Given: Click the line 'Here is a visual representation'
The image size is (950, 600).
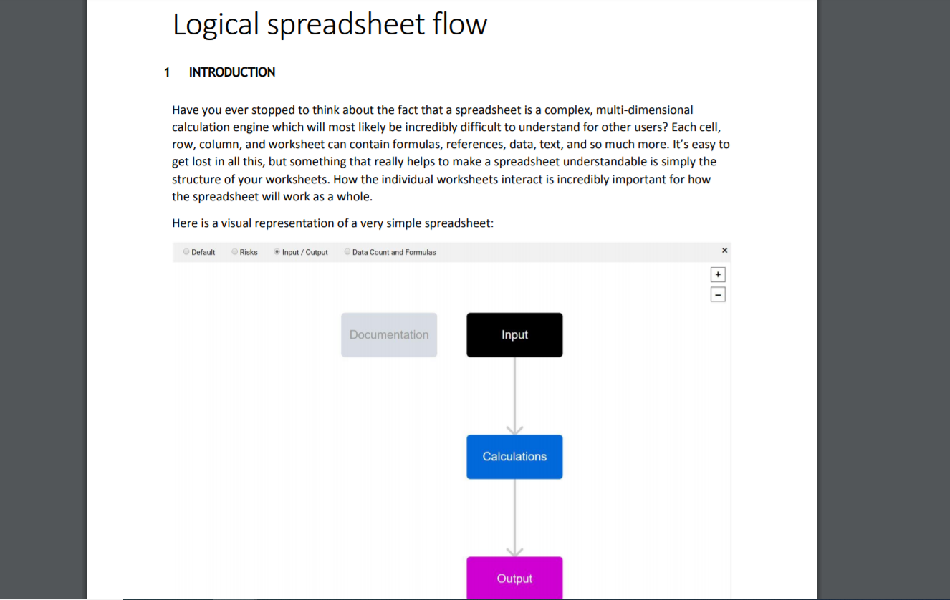Looking at the screenshot, I should [333, 223].
